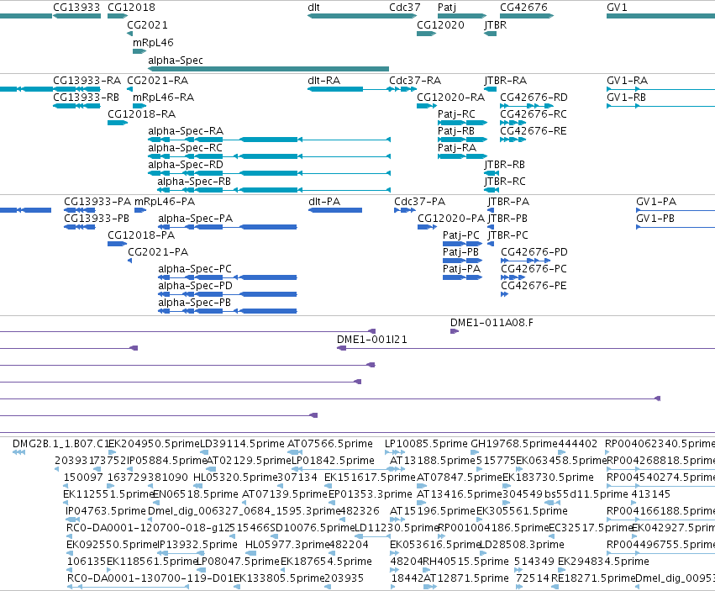This screenshot has height=591, width=715.
Task: Click the CG13933 gene label
Action: coord(76,8)
